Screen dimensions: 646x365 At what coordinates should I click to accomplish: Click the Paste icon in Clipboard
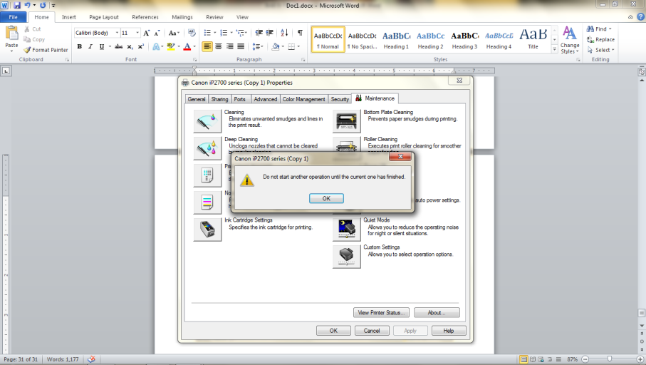click(x=11, y=34)
